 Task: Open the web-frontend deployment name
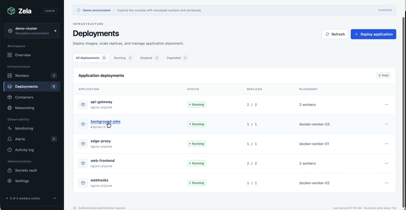(103, 161)
